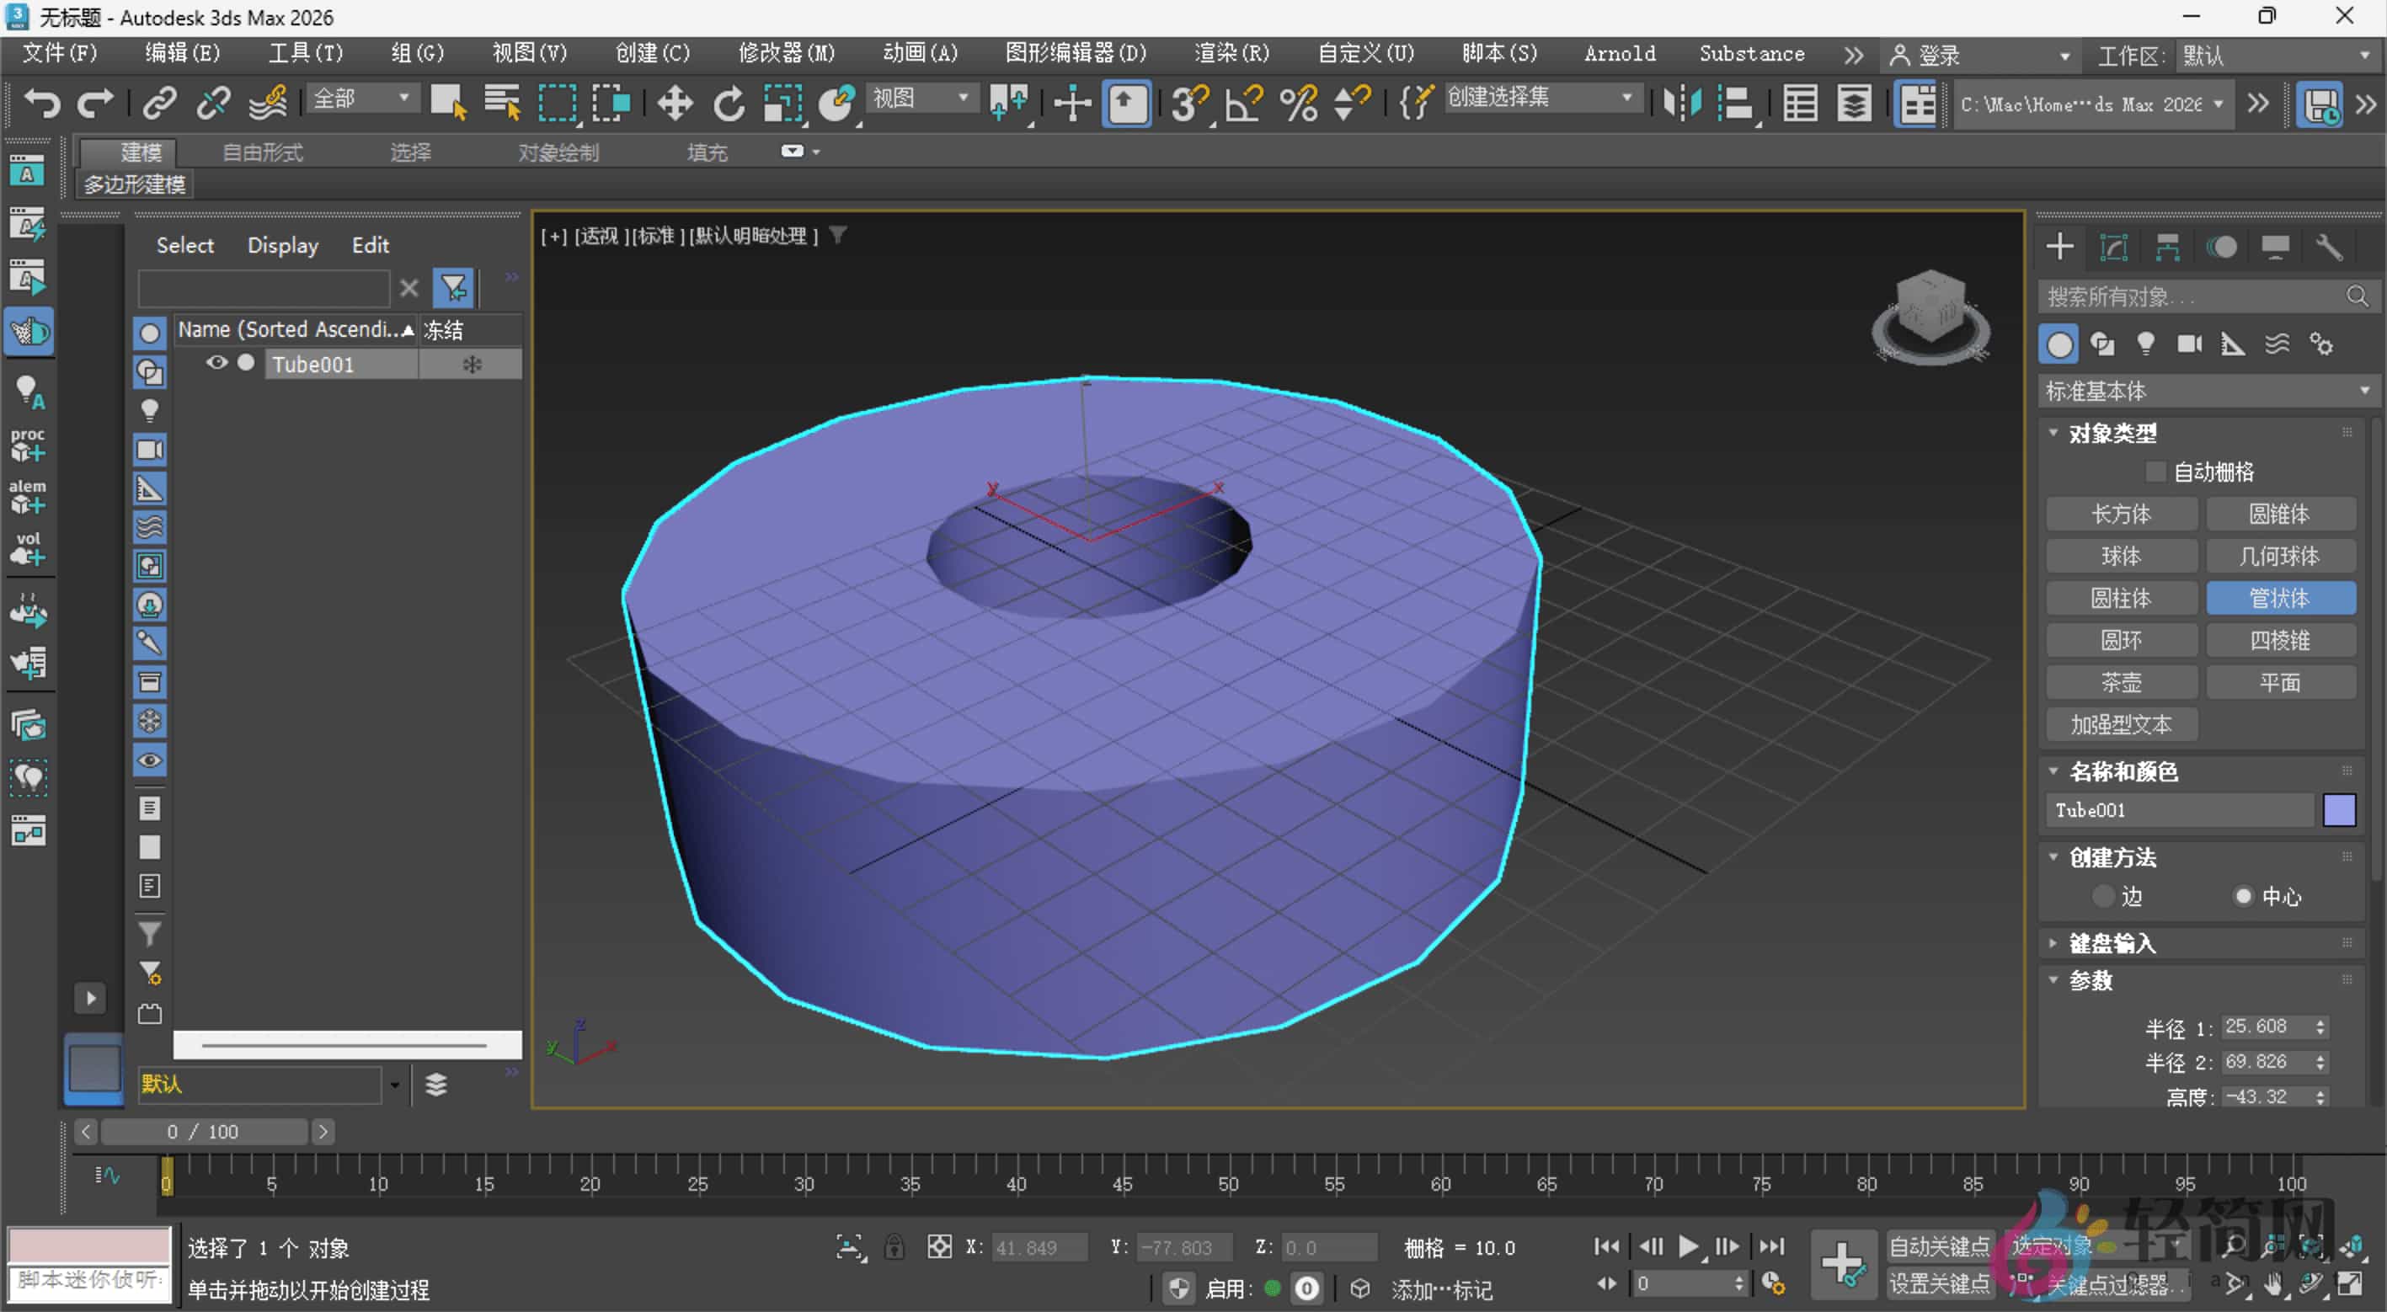Viewport: 2387px width, 1312px height.
Task: Click the 茶壶 object type button
Action: coord(2121,682)
